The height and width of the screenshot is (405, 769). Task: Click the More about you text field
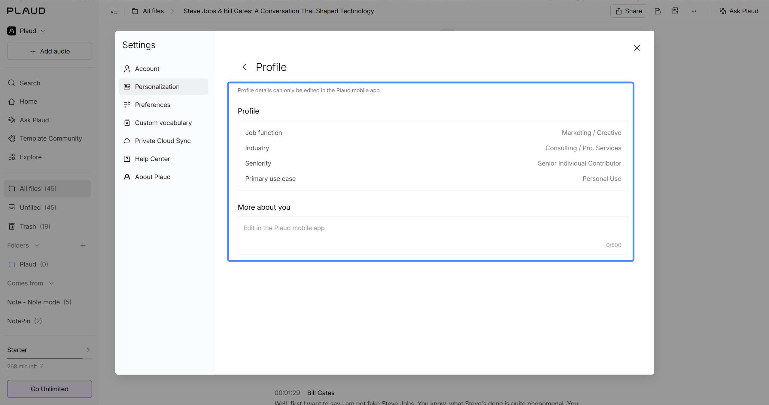tap(433, 235)
